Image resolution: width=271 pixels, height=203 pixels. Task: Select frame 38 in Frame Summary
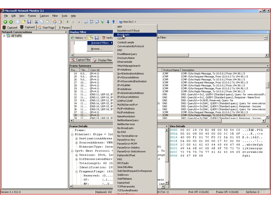pyautogui.click(x=168, y=115)
